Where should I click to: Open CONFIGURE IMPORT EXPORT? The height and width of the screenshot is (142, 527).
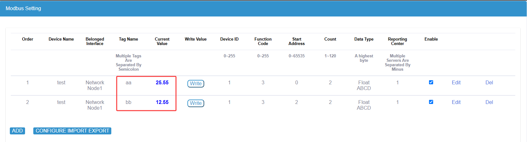click(x=72, y=131)
